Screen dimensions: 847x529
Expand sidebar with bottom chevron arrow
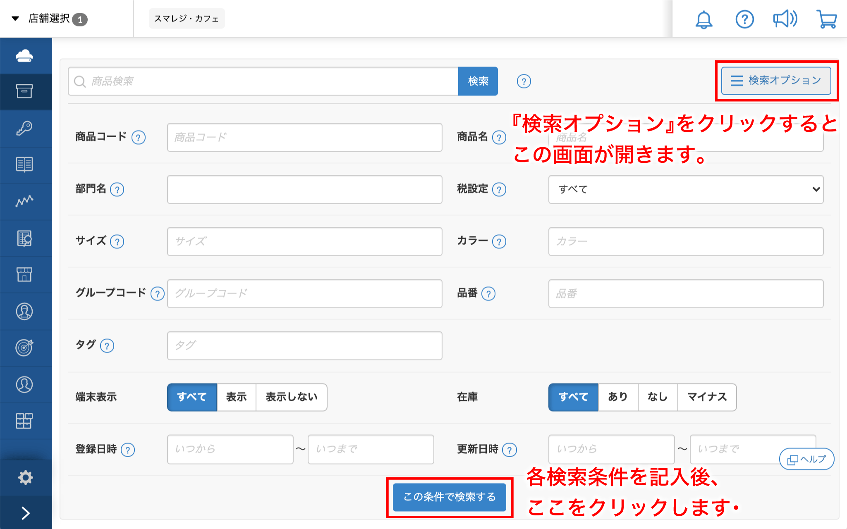coord(25,513)
